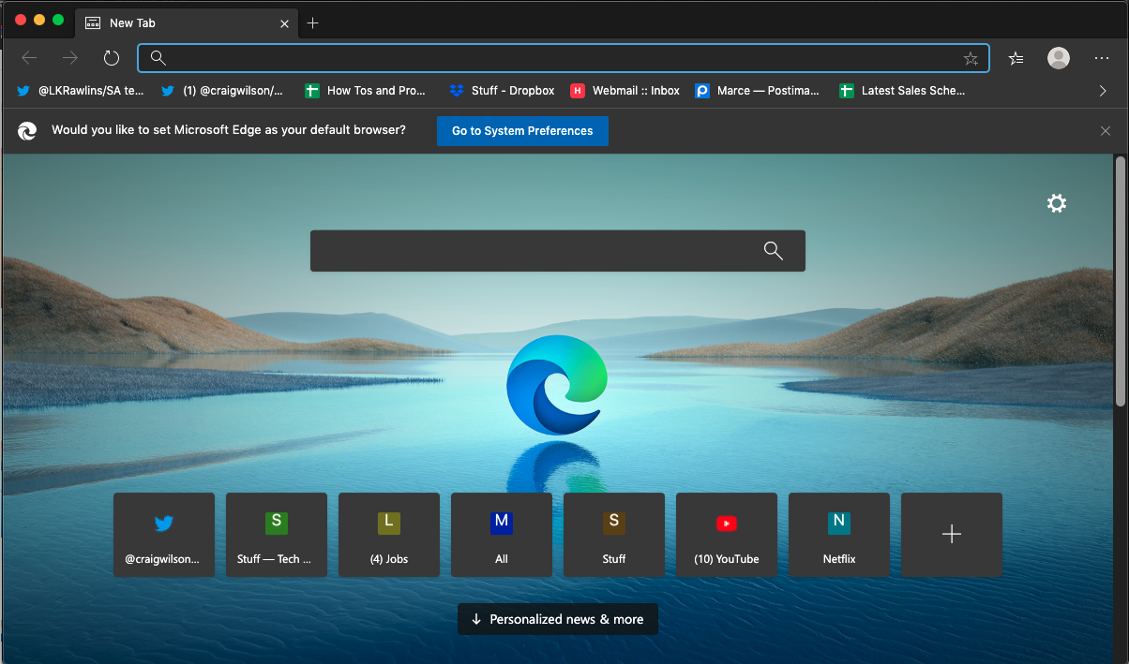Open the user profile avatar
The width and height of the screenshot is (1129, 664).
tap(1059, 58)
